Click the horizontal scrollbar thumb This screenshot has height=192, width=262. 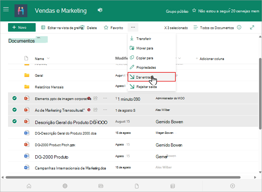tap(123, 177)
